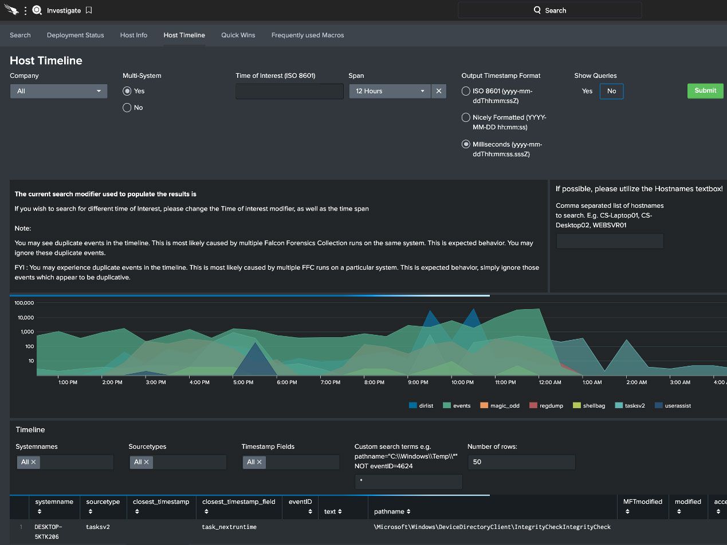Sort table by pathname column

392,511
